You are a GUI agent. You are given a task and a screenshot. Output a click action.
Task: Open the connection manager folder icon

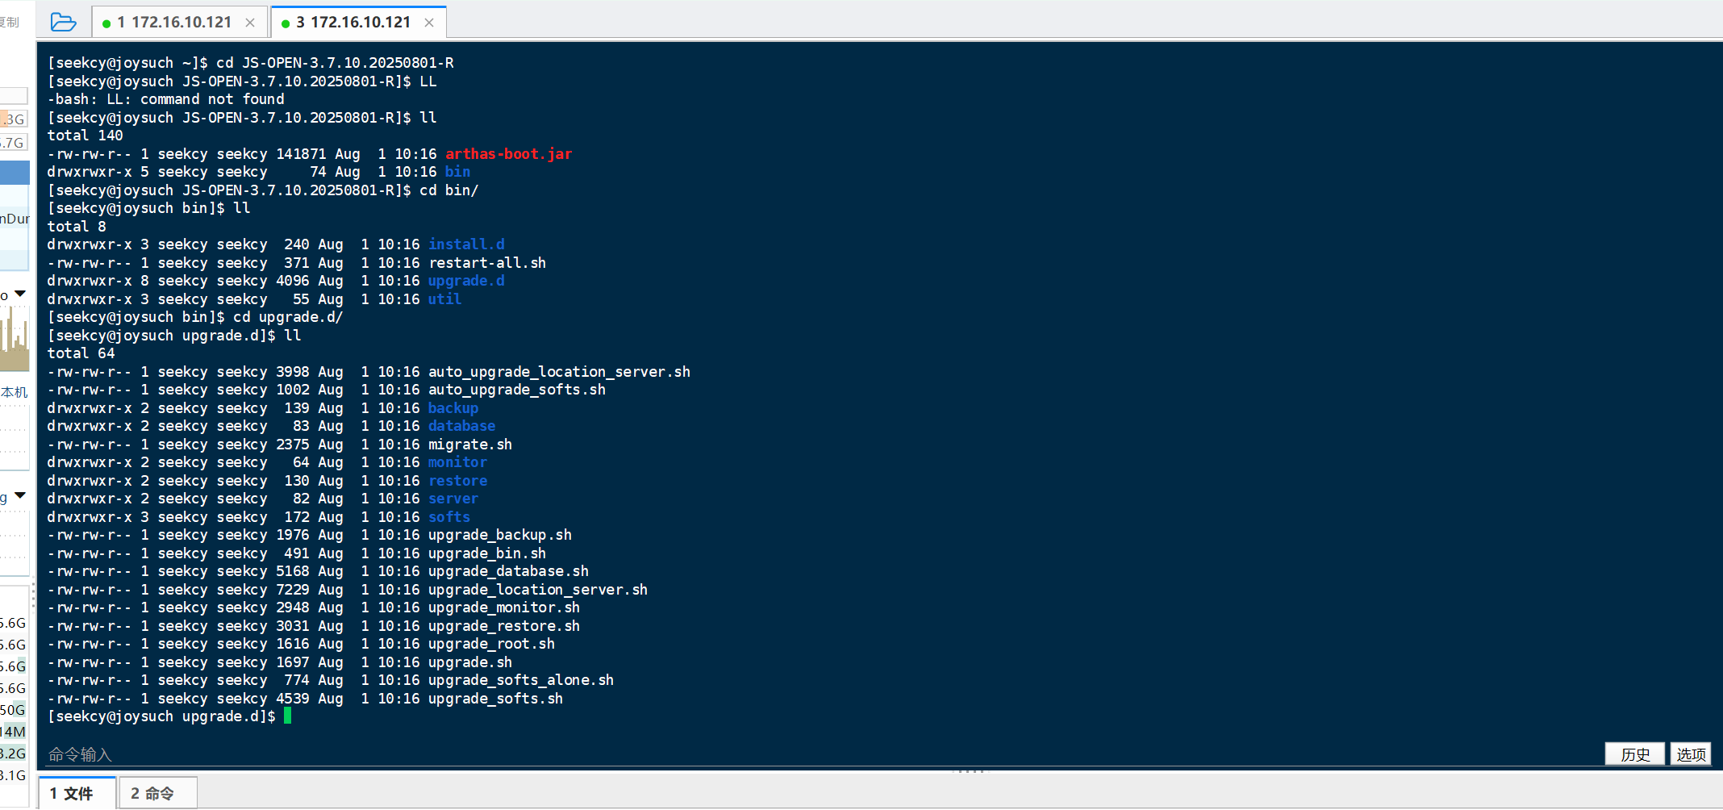[63, 22]
